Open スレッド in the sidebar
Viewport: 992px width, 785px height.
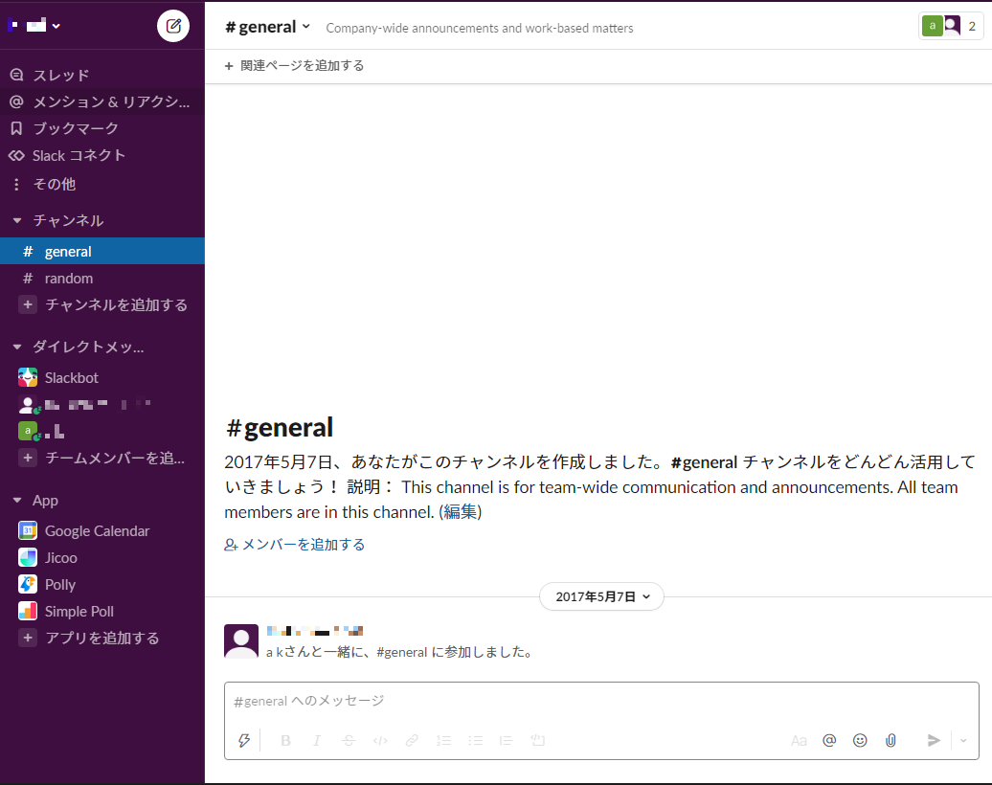click(61, 75)
